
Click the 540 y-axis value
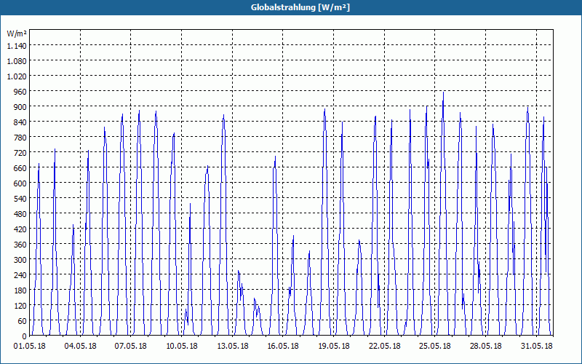pos(20,198)
